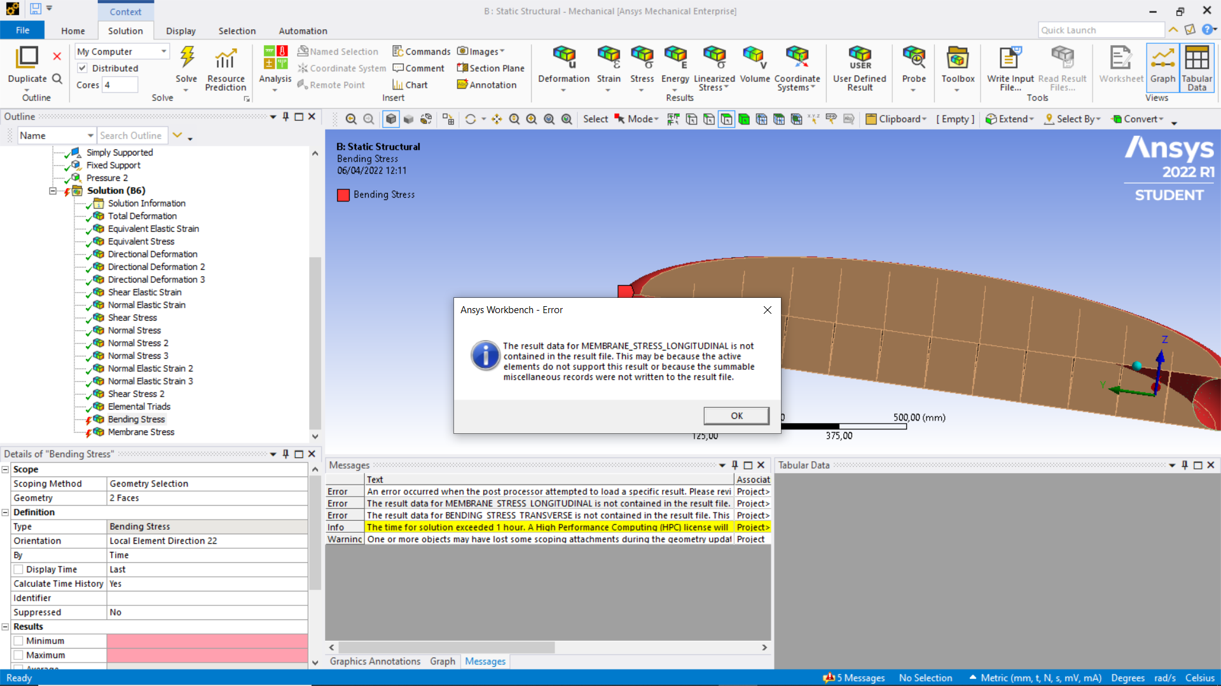Switch to the Display ribbon tab

point(181,30)
